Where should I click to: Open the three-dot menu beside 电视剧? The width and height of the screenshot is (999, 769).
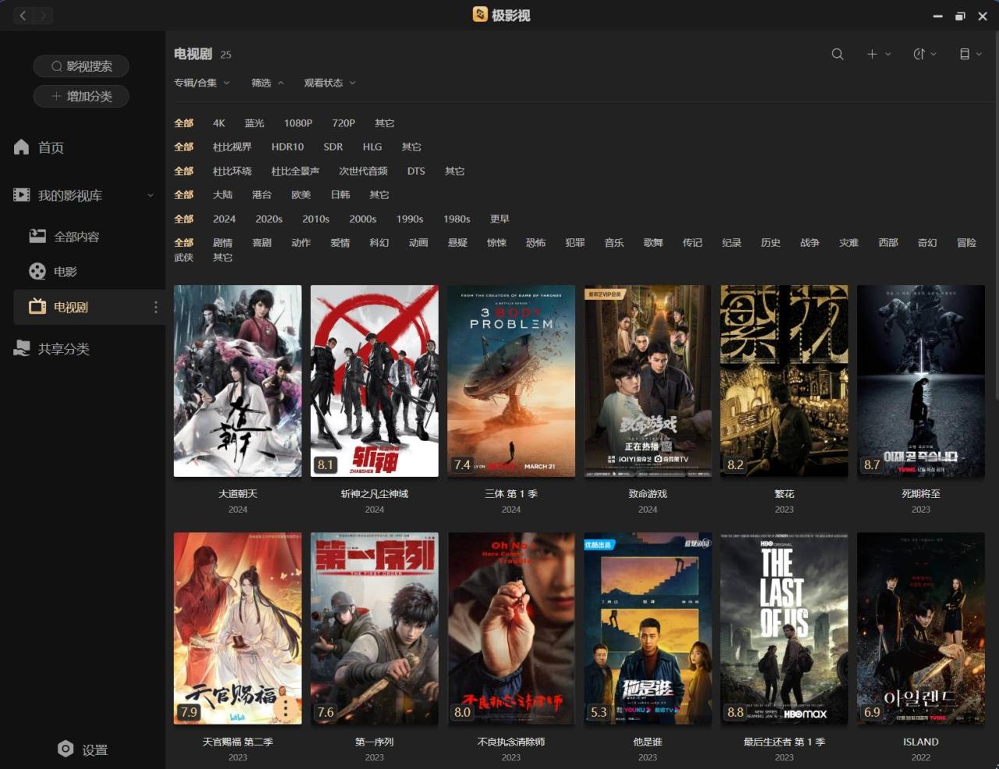[x=155, y=308]
